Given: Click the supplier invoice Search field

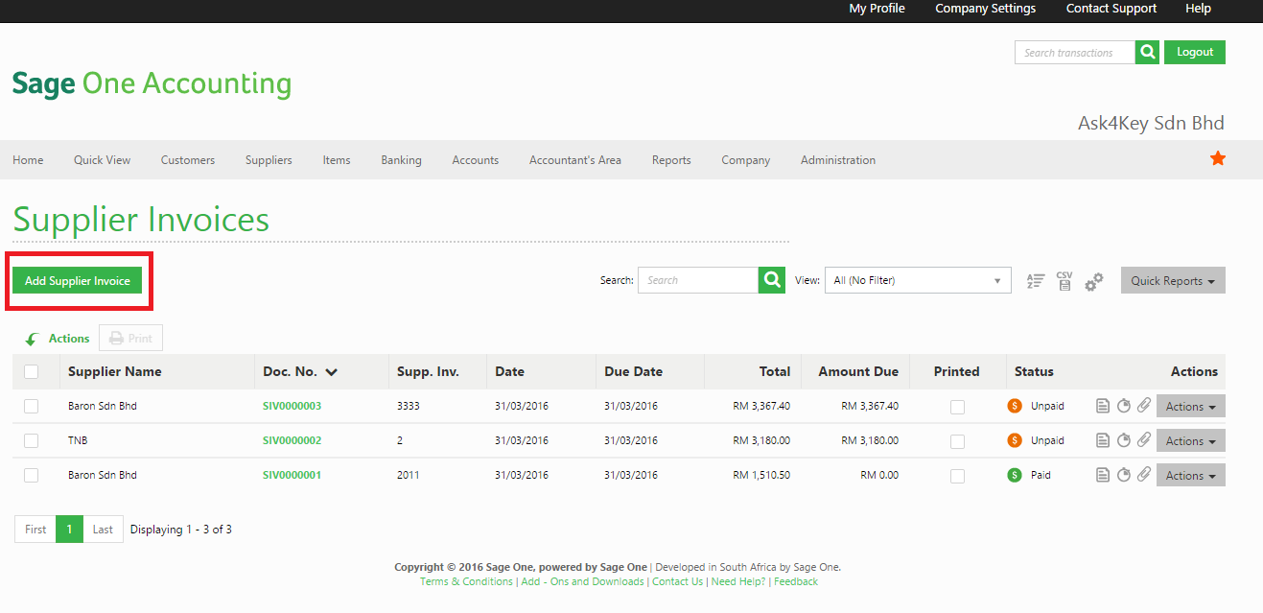Looking at the screenshot, I should (698, 280).
